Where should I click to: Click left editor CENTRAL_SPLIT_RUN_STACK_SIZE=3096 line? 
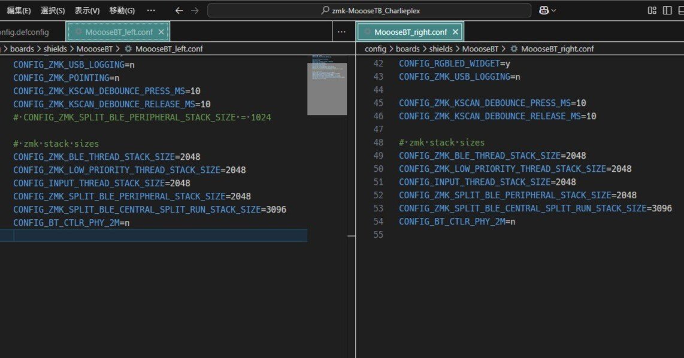150,210
